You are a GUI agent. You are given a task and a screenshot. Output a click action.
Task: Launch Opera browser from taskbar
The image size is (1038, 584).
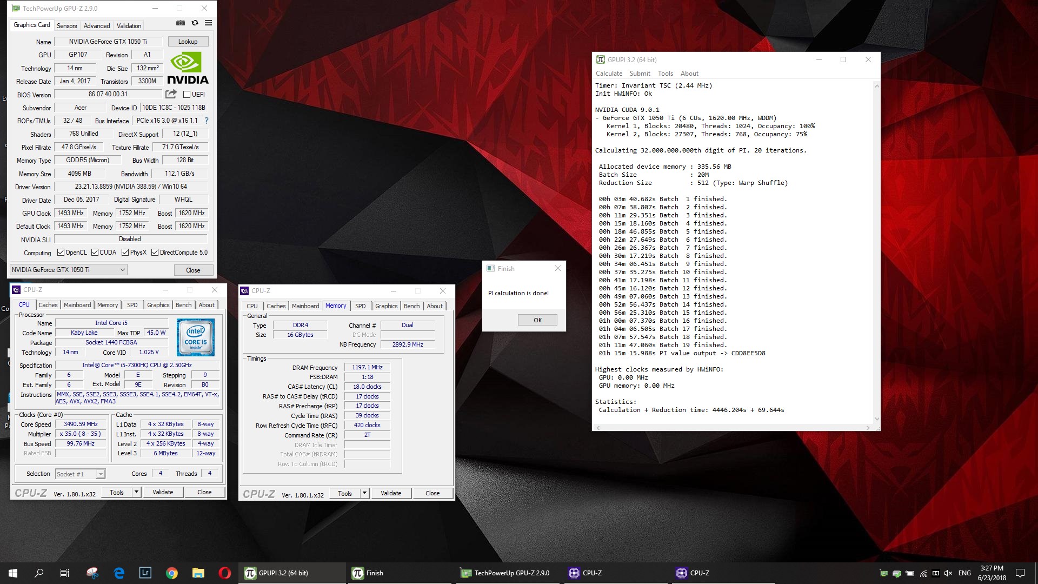(225, 573)
